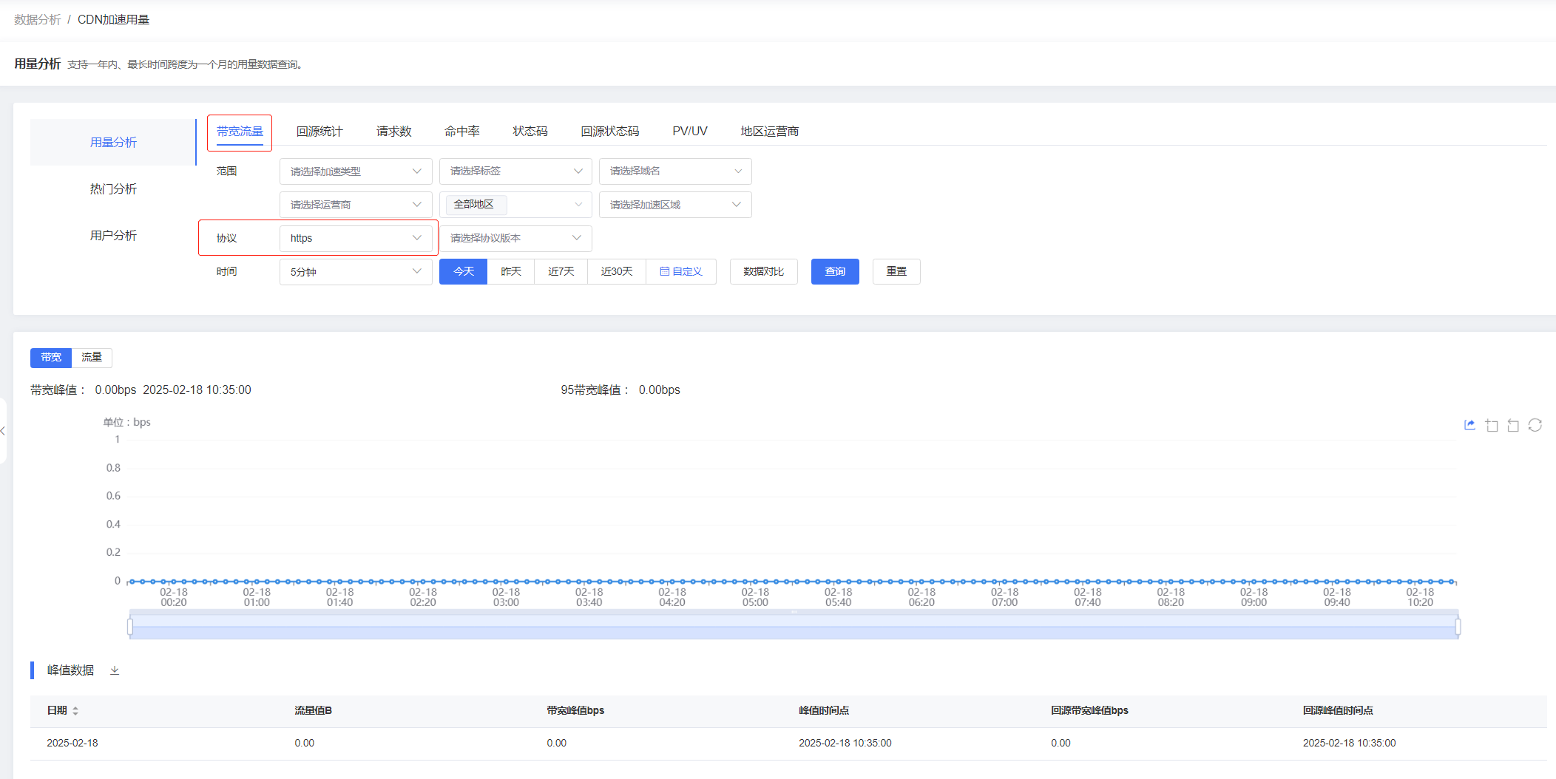Download peak data via download icon
Image resolution: width=1556 pixels, height=779 pixels.
click(115, 670)
